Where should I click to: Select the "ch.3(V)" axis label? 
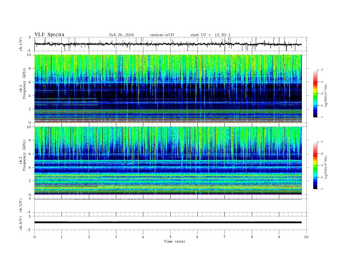tap(21, 206)
